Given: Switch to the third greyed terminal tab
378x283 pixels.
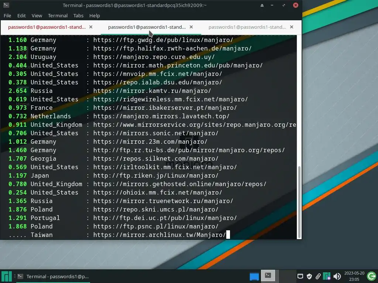Looking at the screenshot, I should 247,27.
